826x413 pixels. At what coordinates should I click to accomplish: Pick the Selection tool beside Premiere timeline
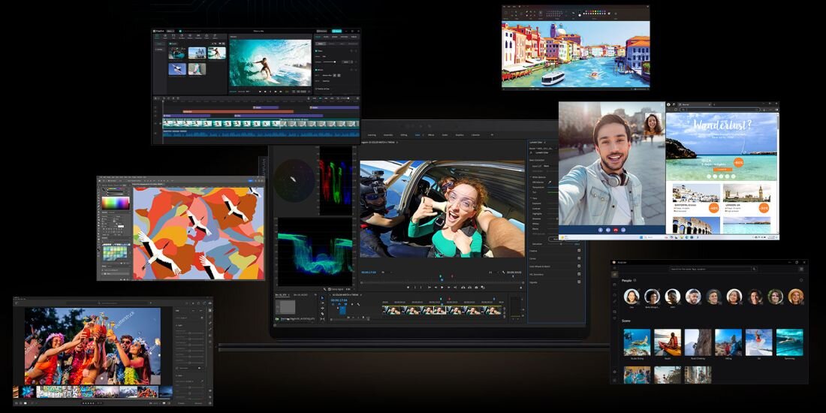click(322, 297)
